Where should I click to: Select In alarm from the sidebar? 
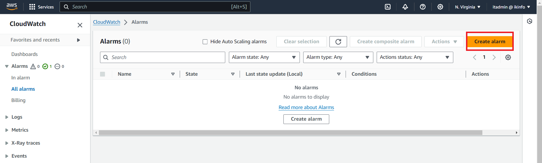(x=20, y=77)
